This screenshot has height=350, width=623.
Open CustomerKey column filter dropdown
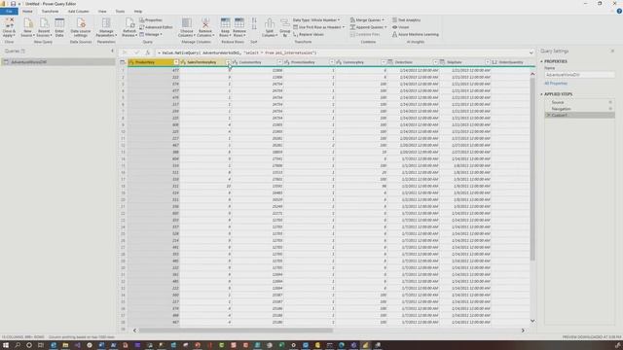point(279,62)
